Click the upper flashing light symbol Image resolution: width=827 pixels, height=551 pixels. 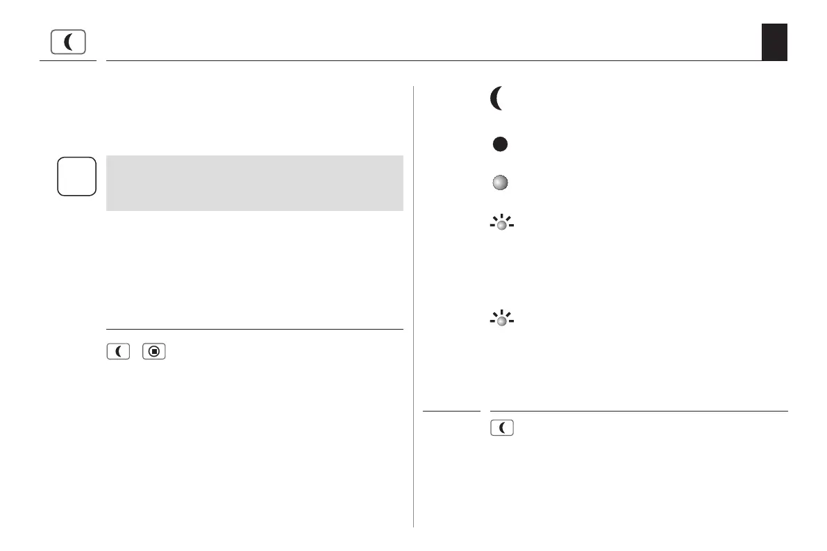coord(501,224)
